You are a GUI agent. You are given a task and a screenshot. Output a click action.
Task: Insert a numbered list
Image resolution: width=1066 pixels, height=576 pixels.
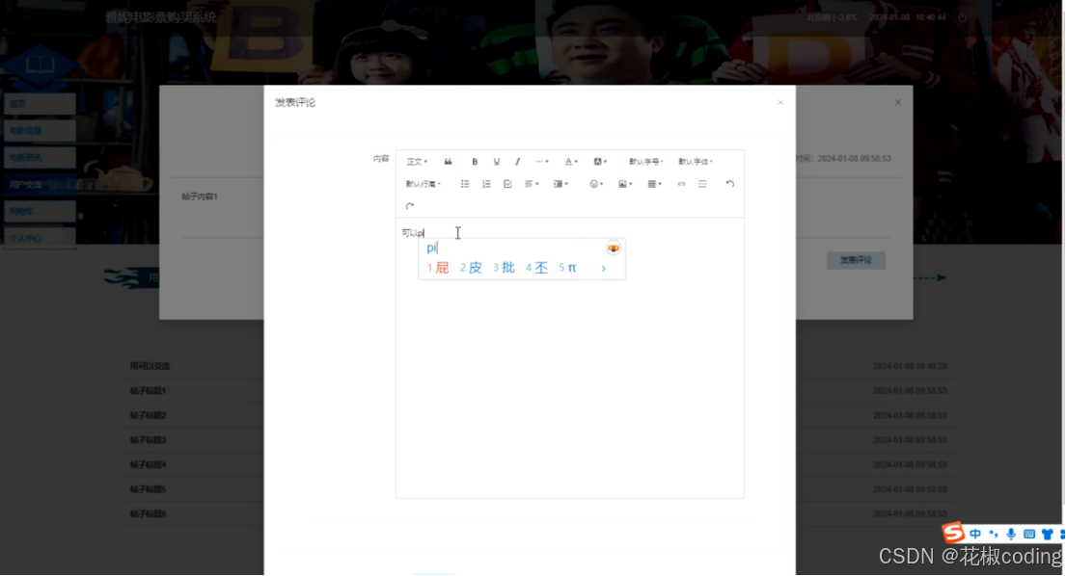pyautogui.click(x=486, y=183)
